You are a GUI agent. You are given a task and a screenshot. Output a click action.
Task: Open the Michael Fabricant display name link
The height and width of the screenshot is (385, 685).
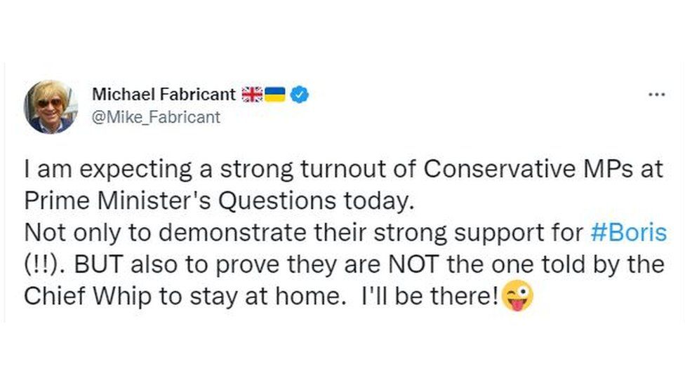[164, 94]
